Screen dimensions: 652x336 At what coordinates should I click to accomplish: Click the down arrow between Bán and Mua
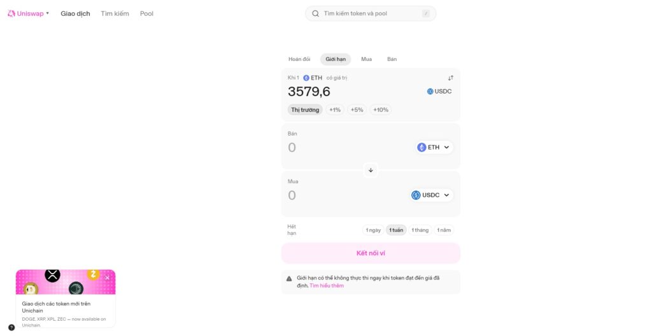click(371, 170)
